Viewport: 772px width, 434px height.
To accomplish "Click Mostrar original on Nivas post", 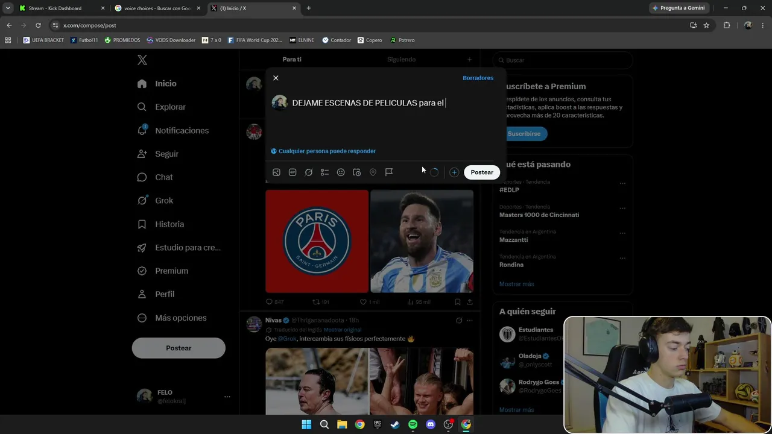I will point(343,330).
